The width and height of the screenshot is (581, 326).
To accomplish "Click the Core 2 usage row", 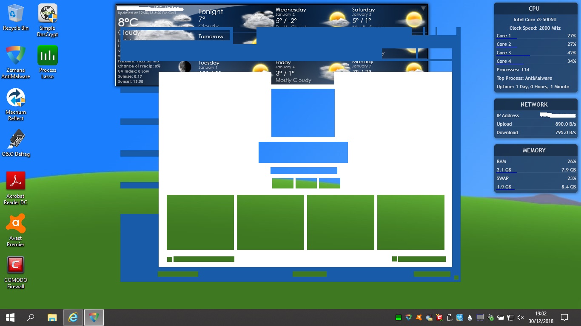I will pyautogui.click(x=536, y=44).
